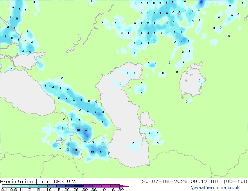248x191 pixels.
Task: Click the '50' legend scale label
Action: coord(121,189)
